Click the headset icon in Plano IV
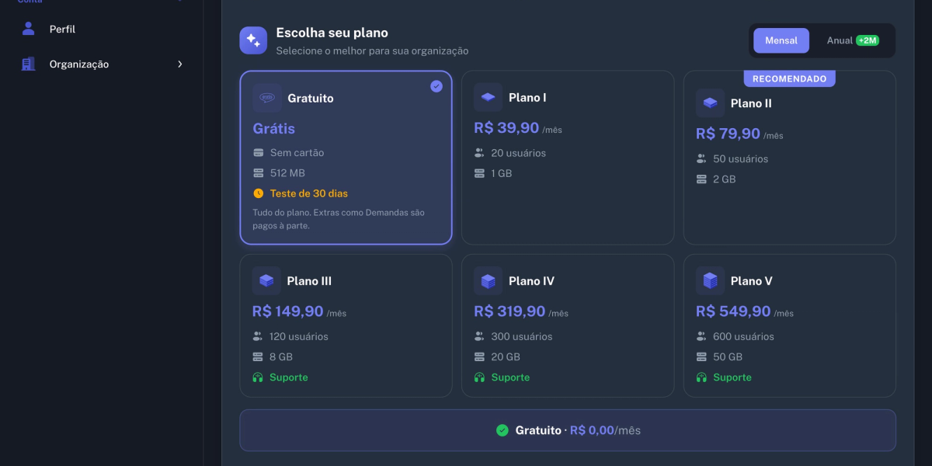This screenshot has width=932, height=466. click(480, 377)
